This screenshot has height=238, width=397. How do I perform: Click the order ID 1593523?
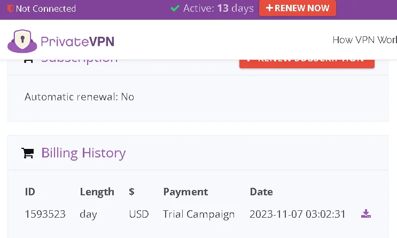tap(45, 214)
